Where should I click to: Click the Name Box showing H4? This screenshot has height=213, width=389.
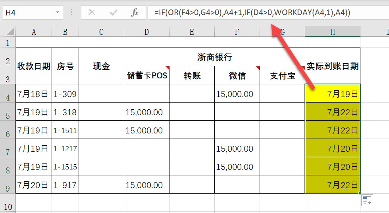28,13
